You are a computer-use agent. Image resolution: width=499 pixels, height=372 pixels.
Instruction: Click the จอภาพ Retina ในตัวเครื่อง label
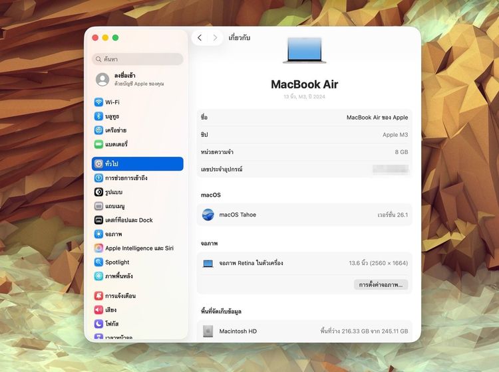(x=251, y=263)
